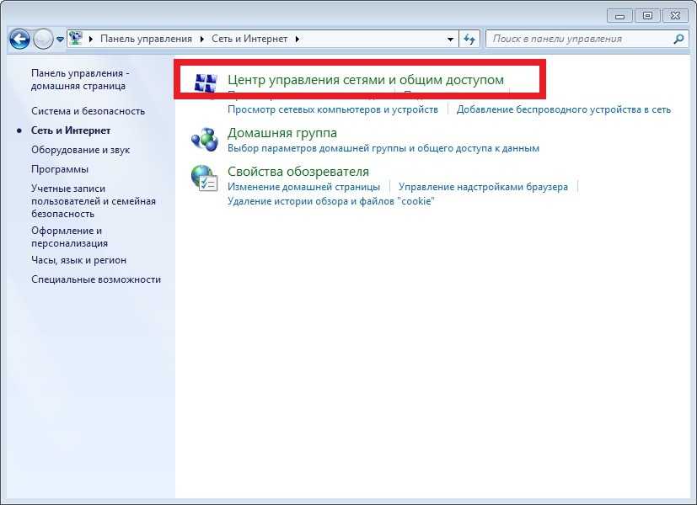This screenshot has height=505, width=697.
Task: Click the Домашняя группа icon
Action: pos(205,138)
